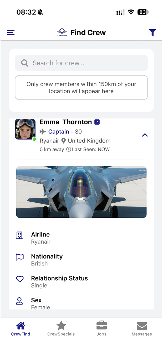Switch to the CrewSpecials tab
This screenshot has width=163, height=352.
pyautogui.click(x=61, y=328)
